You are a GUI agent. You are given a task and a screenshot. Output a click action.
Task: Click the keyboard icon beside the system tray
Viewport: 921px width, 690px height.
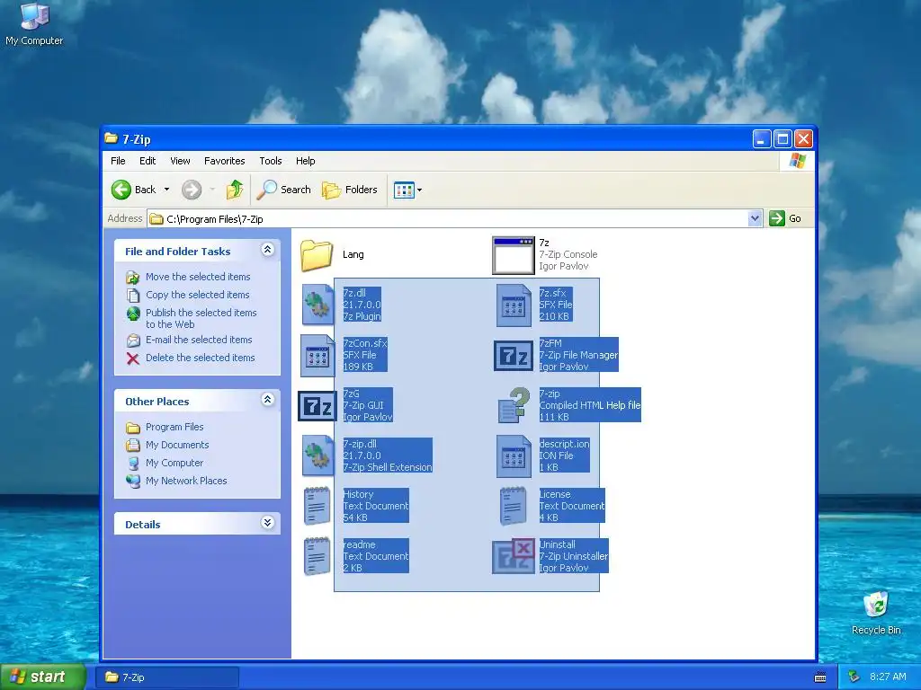tap(820, 677)
